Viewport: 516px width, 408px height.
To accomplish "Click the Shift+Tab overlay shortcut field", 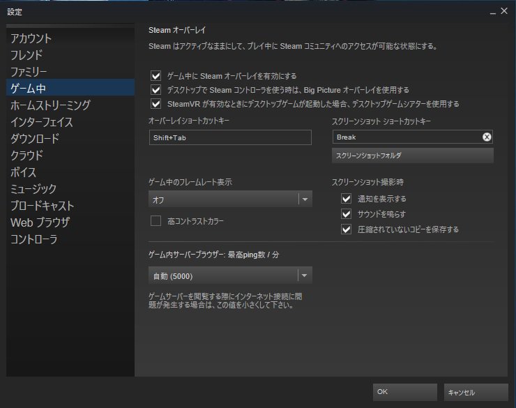I will (x=230, y=137).
